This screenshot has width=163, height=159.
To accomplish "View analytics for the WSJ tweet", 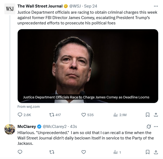I will [116, 115].
